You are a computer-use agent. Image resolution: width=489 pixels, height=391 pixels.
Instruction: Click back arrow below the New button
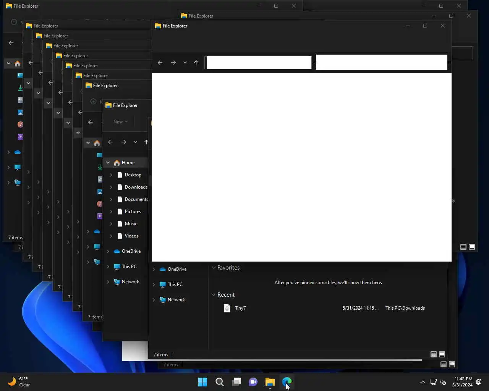110,142
